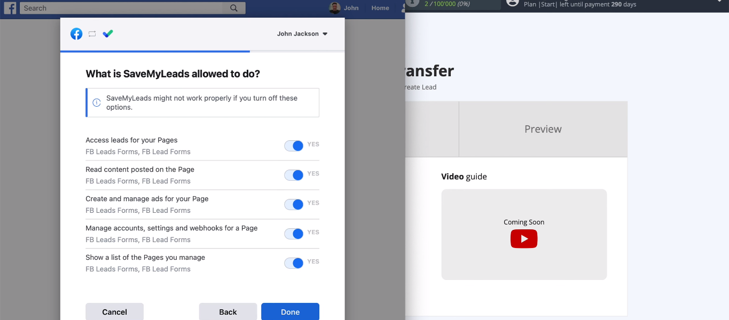
Task: Click the Video guide thumbnail area
Action: pyautogui.click(x=524, y=234)
